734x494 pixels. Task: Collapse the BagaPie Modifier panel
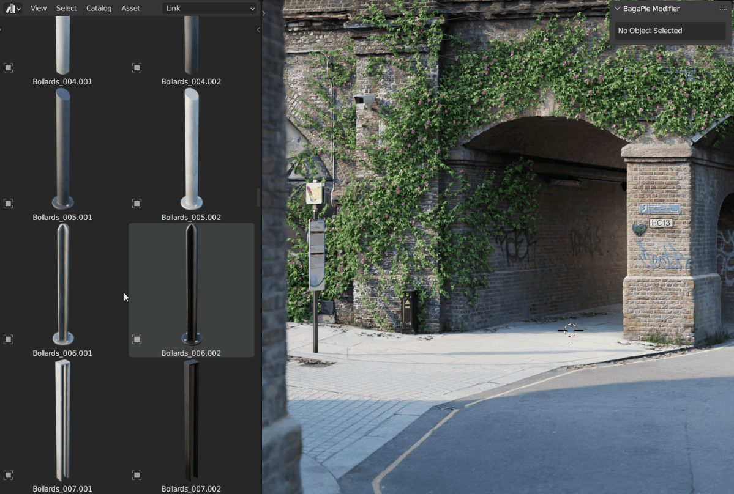tap(618, 9)
